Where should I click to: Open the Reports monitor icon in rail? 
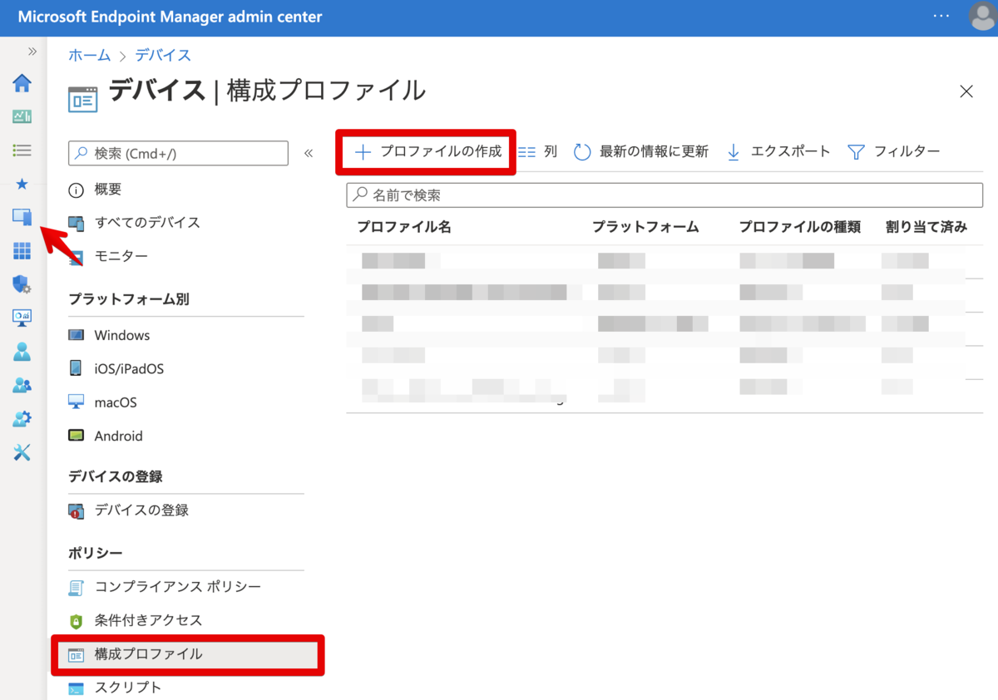(x=22, y=318)
